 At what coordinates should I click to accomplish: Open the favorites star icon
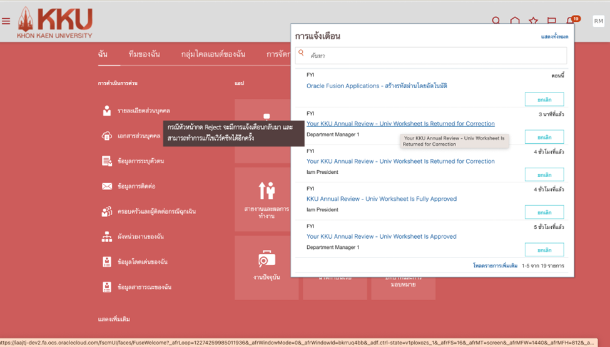coord(533,22)
